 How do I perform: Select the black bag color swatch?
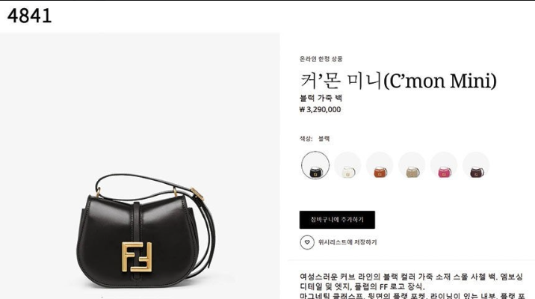pyautogui.click(x=315, y=165)
